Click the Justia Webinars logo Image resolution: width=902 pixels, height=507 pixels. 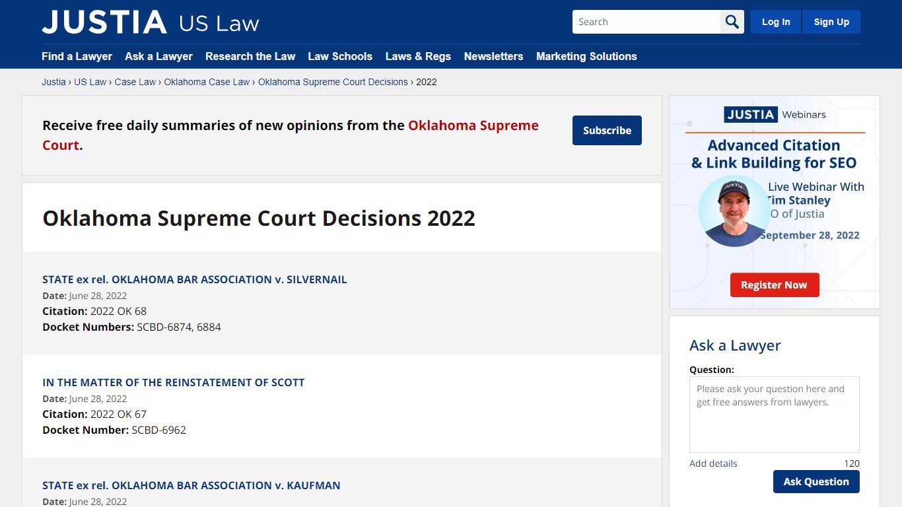coord(775,114)
